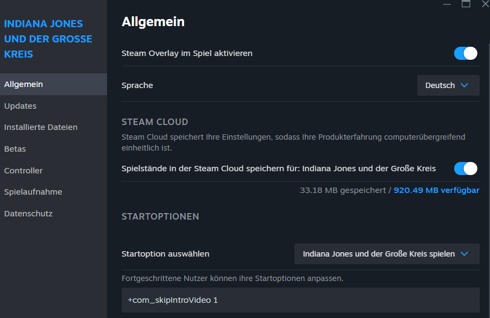Image resolution: width=490 pixels, height=318 pixels.
Task: Switch to the Updates tab
Action: coord(53,106)
